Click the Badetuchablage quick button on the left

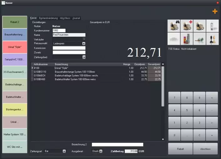click(x=15, y=85)
